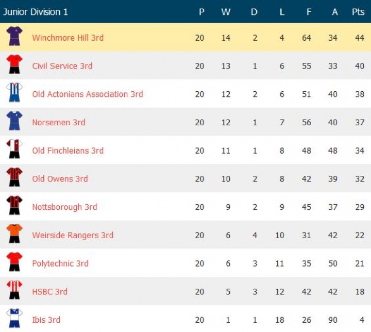The width and height of the screenshot is (371, 332).
Task: Click Civil Service 3rd red kit icon
Action: 14,65
